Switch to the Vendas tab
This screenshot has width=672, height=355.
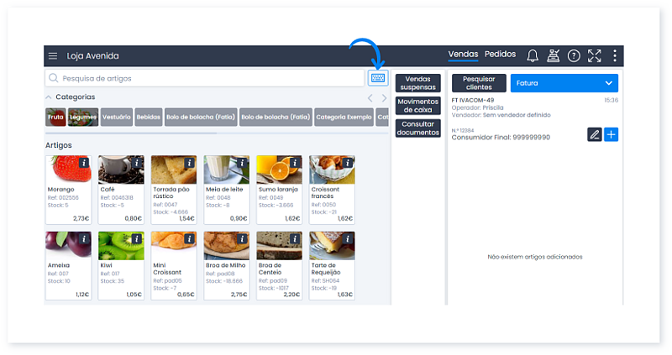pyautogui.click(x=463, y=55)
